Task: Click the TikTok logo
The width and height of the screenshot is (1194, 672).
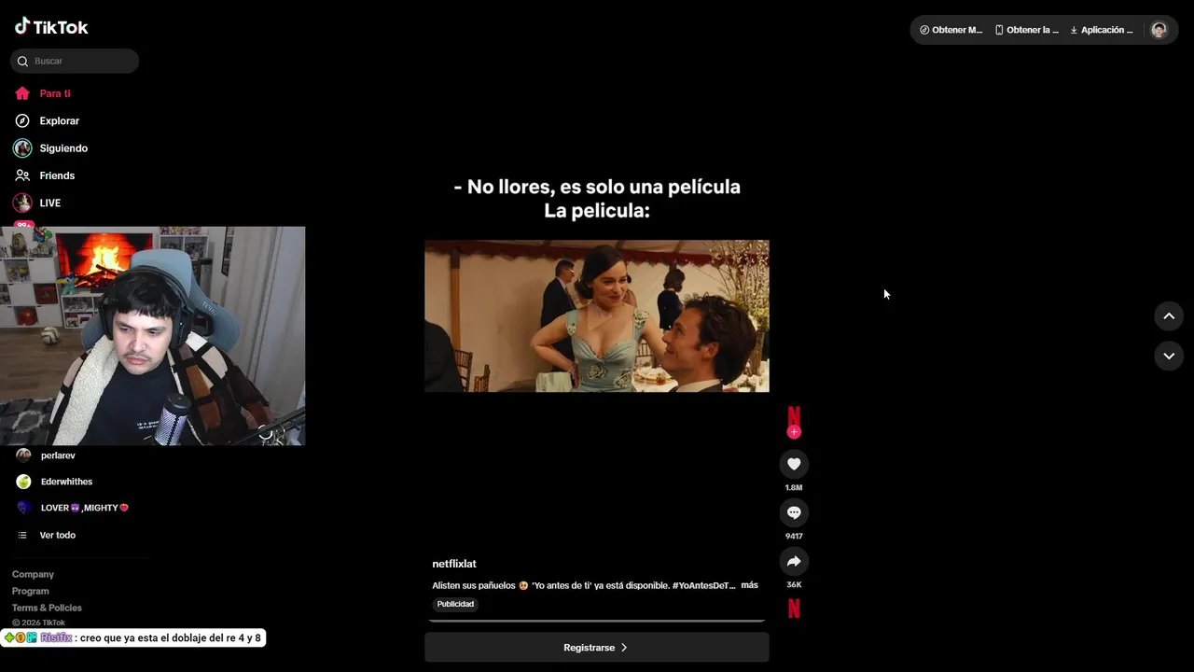Action: click(51, 27)
